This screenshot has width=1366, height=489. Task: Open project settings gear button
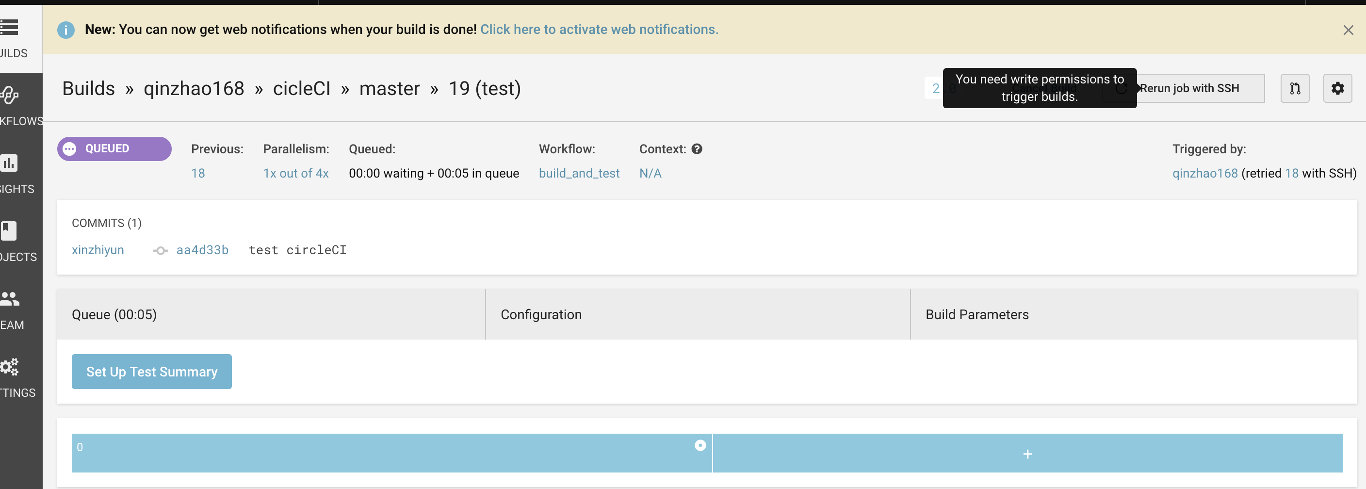1337,88
